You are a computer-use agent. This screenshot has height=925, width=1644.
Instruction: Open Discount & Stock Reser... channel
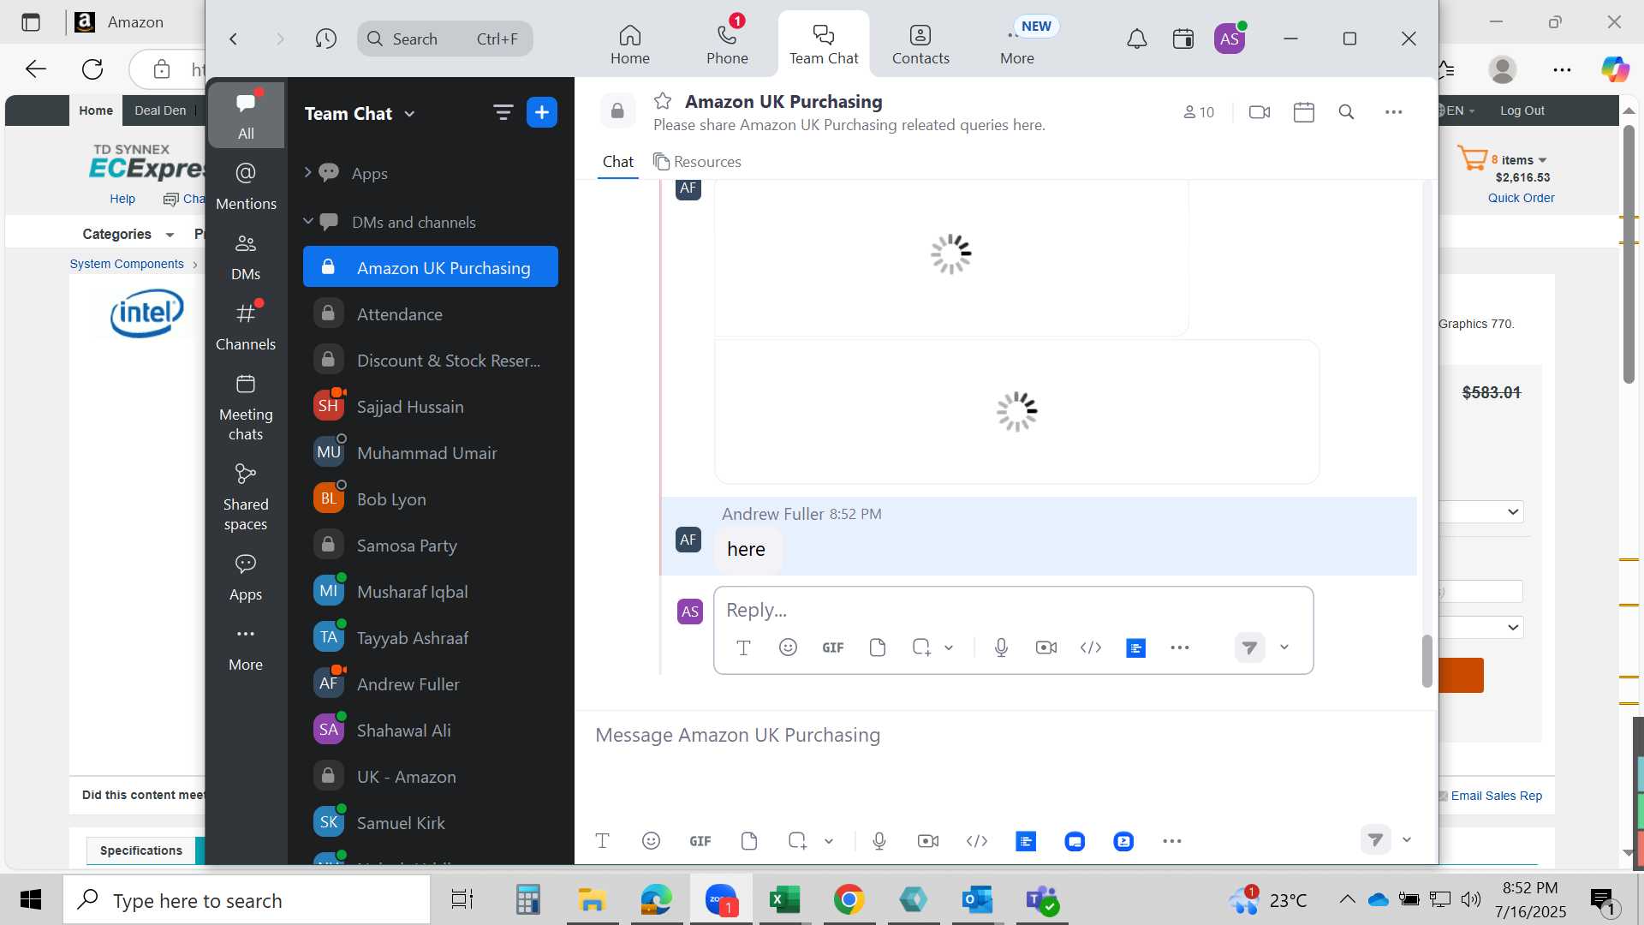431,361
